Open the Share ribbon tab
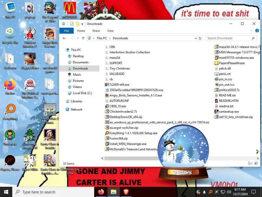 (x=96, y=31)
